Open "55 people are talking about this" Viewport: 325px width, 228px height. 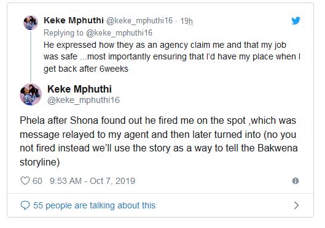(94, 205)
